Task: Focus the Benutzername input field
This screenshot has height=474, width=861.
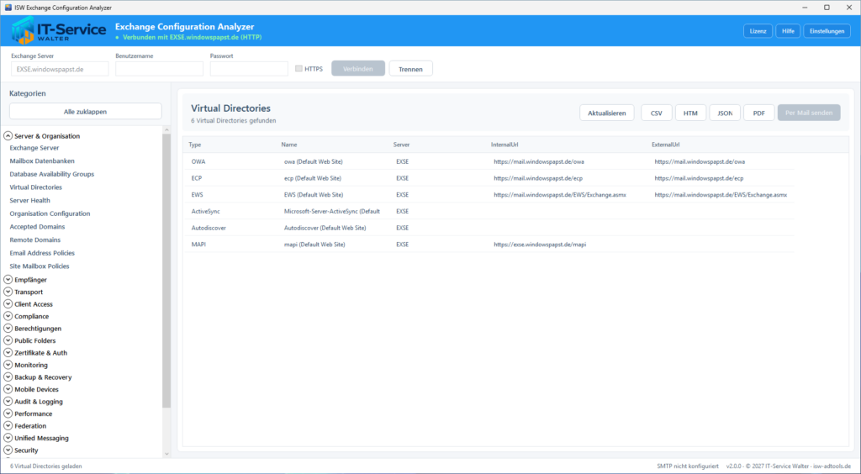Action: tap(159, 69)
